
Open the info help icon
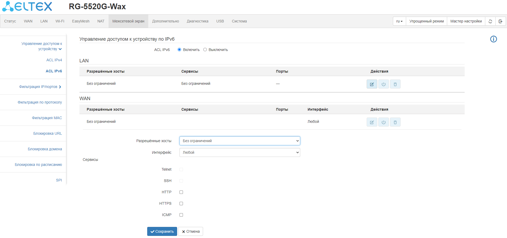(493, 39)
